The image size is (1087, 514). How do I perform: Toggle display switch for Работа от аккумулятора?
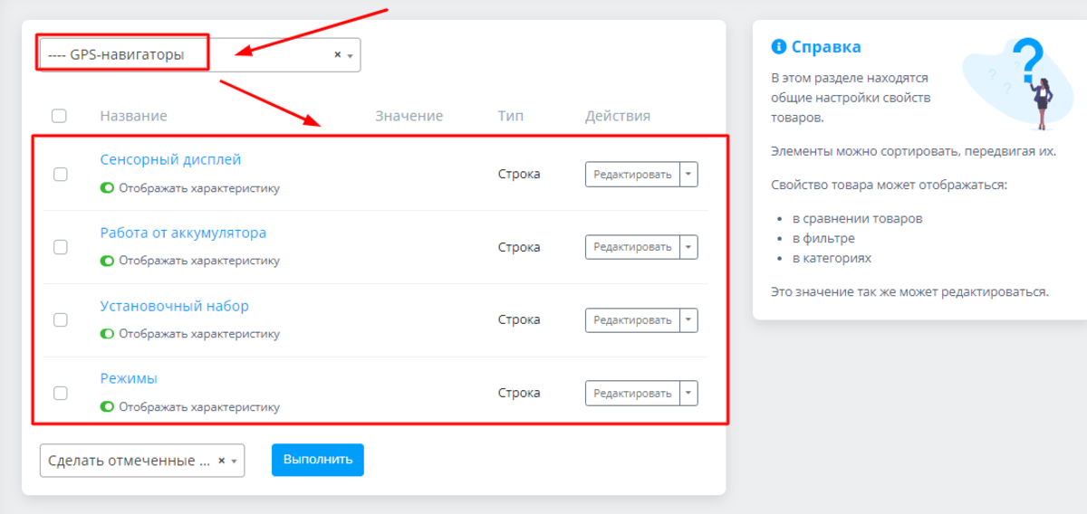(x=107, y=261)
